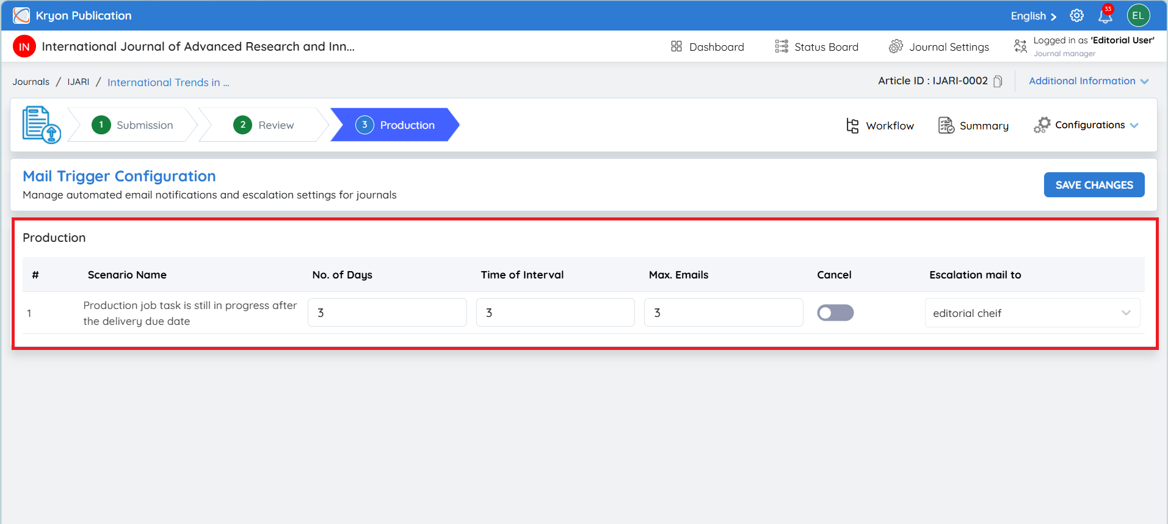Change the English language selector
Screen dimensions: 1168x524
tap(1033, 16)
